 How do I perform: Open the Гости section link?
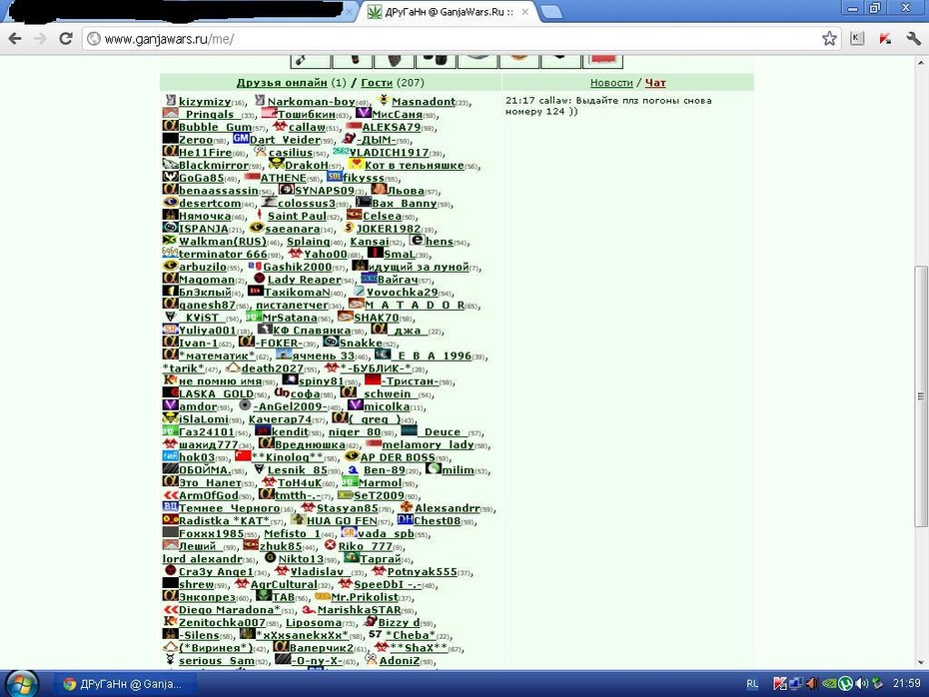(x=377, y=82)
